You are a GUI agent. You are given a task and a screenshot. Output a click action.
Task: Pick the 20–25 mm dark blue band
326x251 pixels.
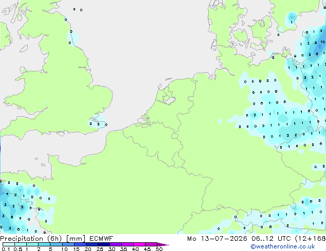click(92, 244)
